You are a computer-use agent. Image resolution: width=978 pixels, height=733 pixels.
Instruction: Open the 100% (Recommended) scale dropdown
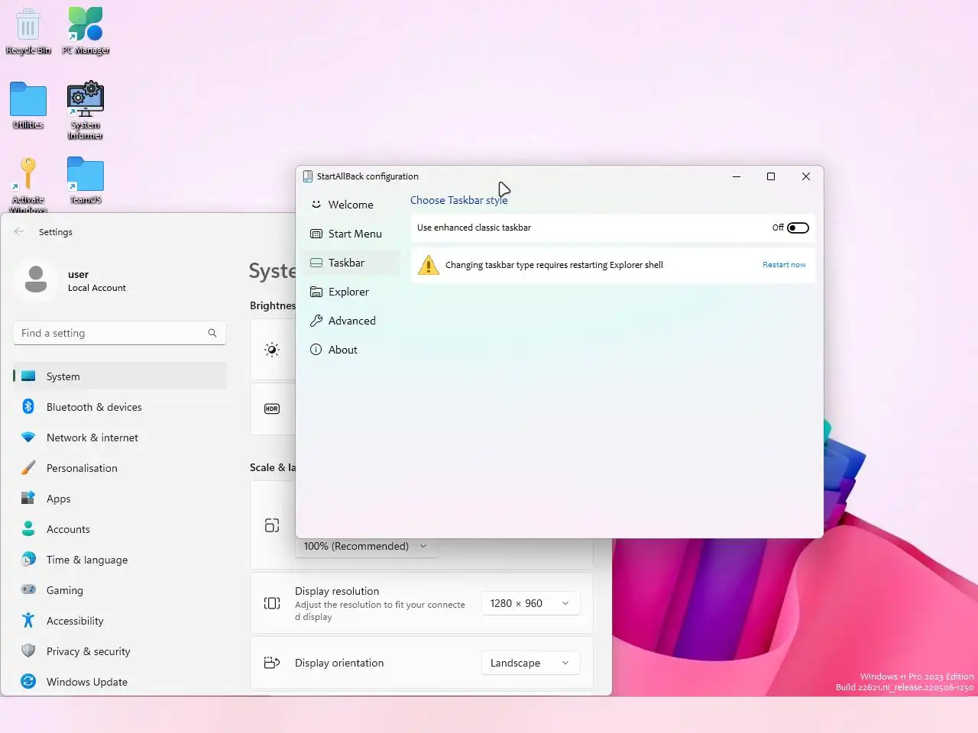point(366,546)
